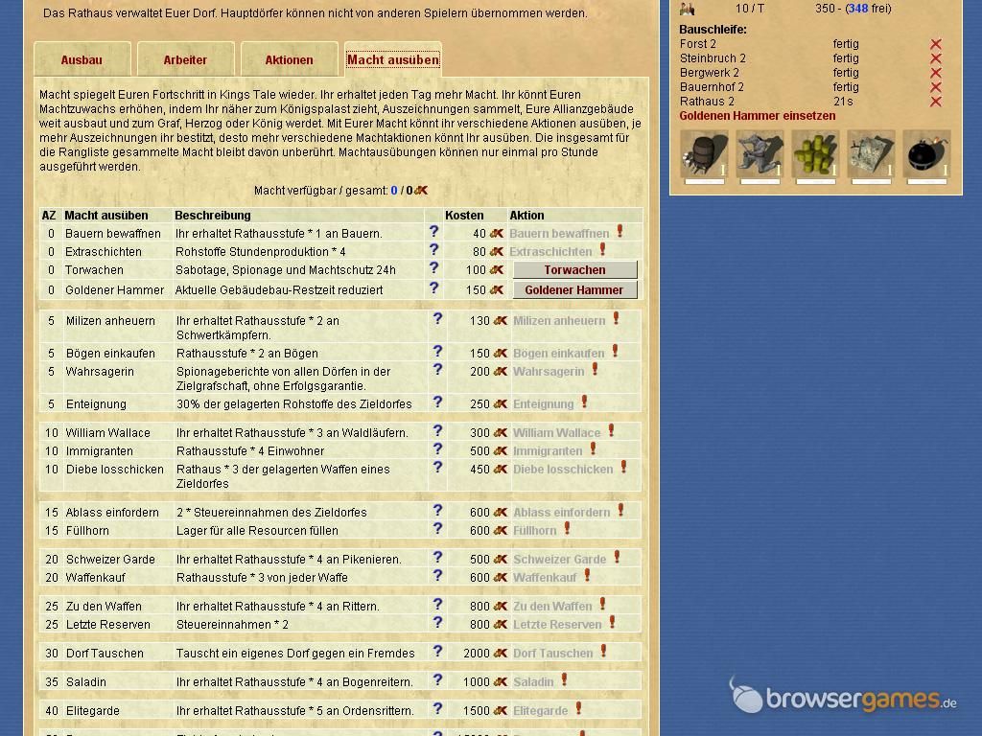Click the greyed Letzte Reserven action link

coord(557,625)
